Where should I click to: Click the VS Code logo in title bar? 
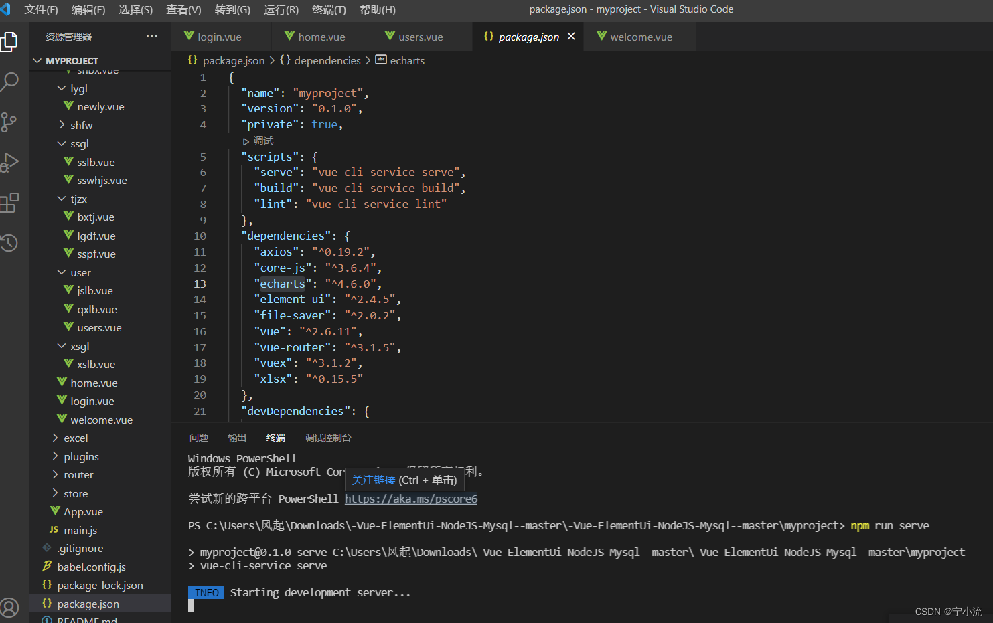[x=5, y=9]
